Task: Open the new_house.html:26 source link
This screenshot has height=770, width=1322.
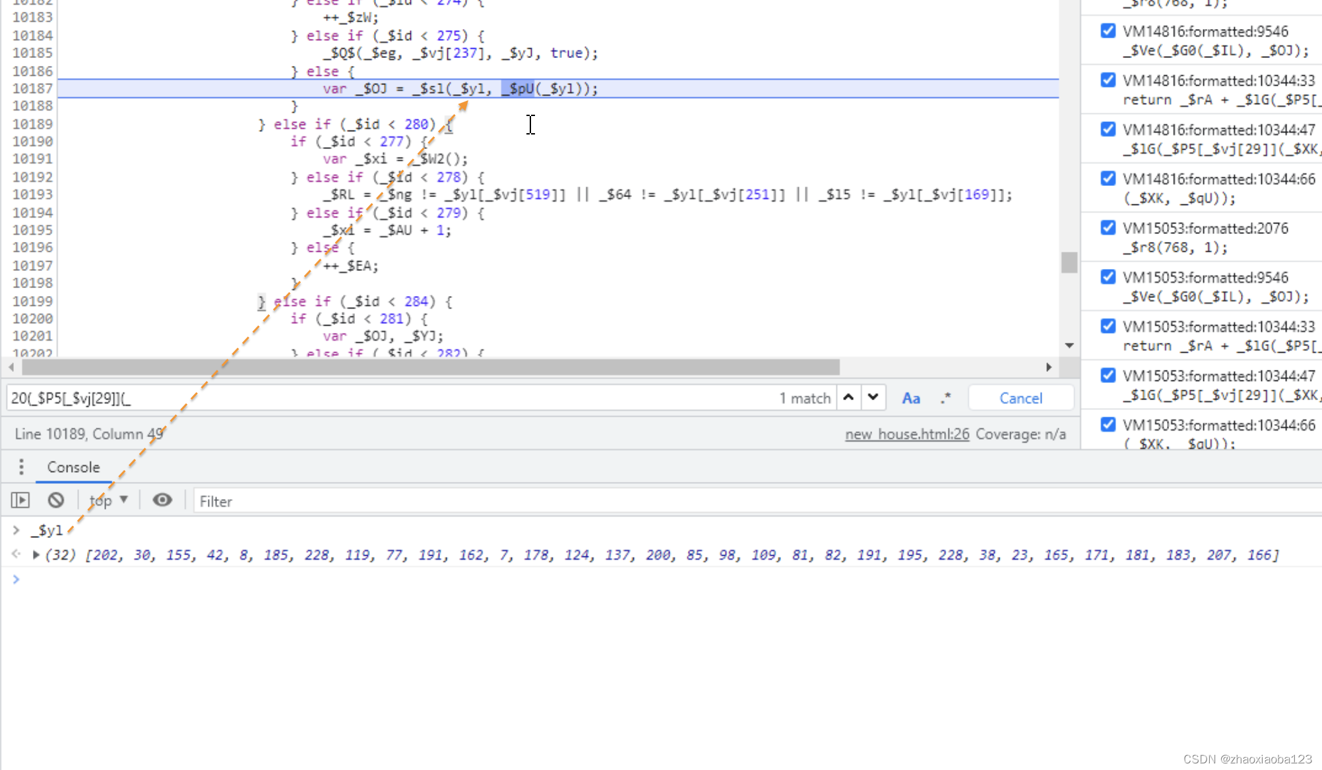Action: click(x=907, y=434)
